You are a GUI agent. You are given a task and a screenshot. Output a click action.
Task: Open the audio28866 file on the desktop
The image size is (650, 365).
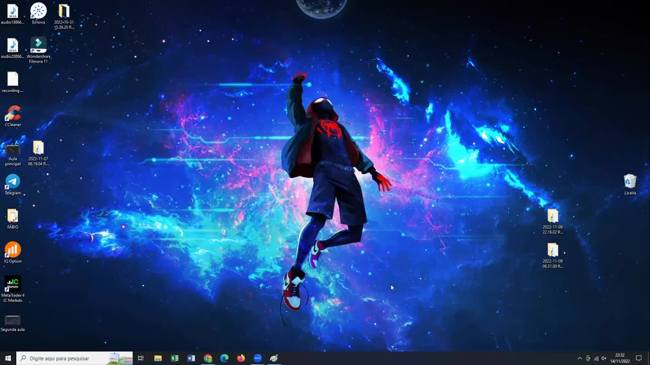click(x=13, y=48)
